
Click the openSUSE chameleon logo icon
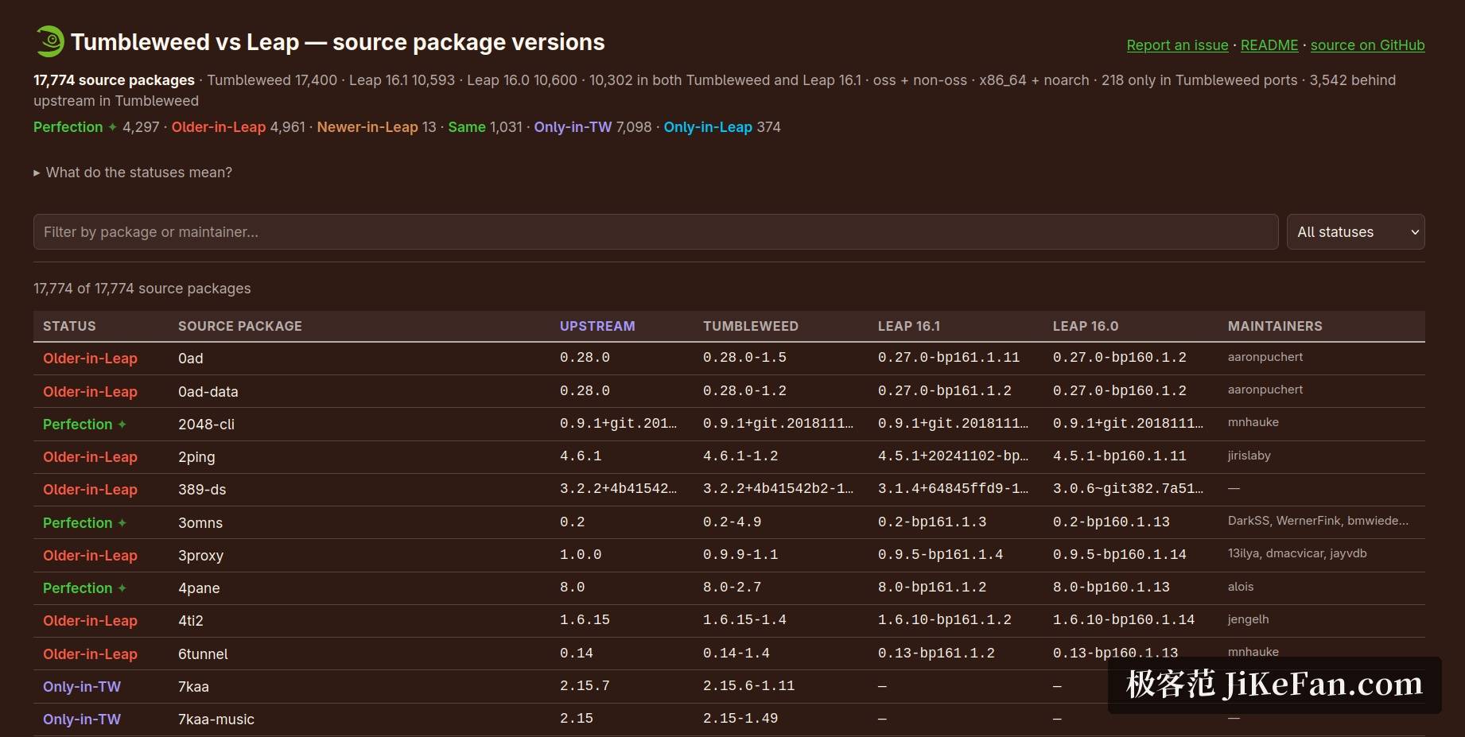pyautogui.click(x=49, y=41)
